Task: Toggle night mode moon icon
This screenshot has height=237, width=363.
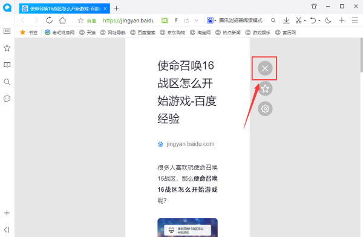Action: pyautogui.click(x=328, y=21)
